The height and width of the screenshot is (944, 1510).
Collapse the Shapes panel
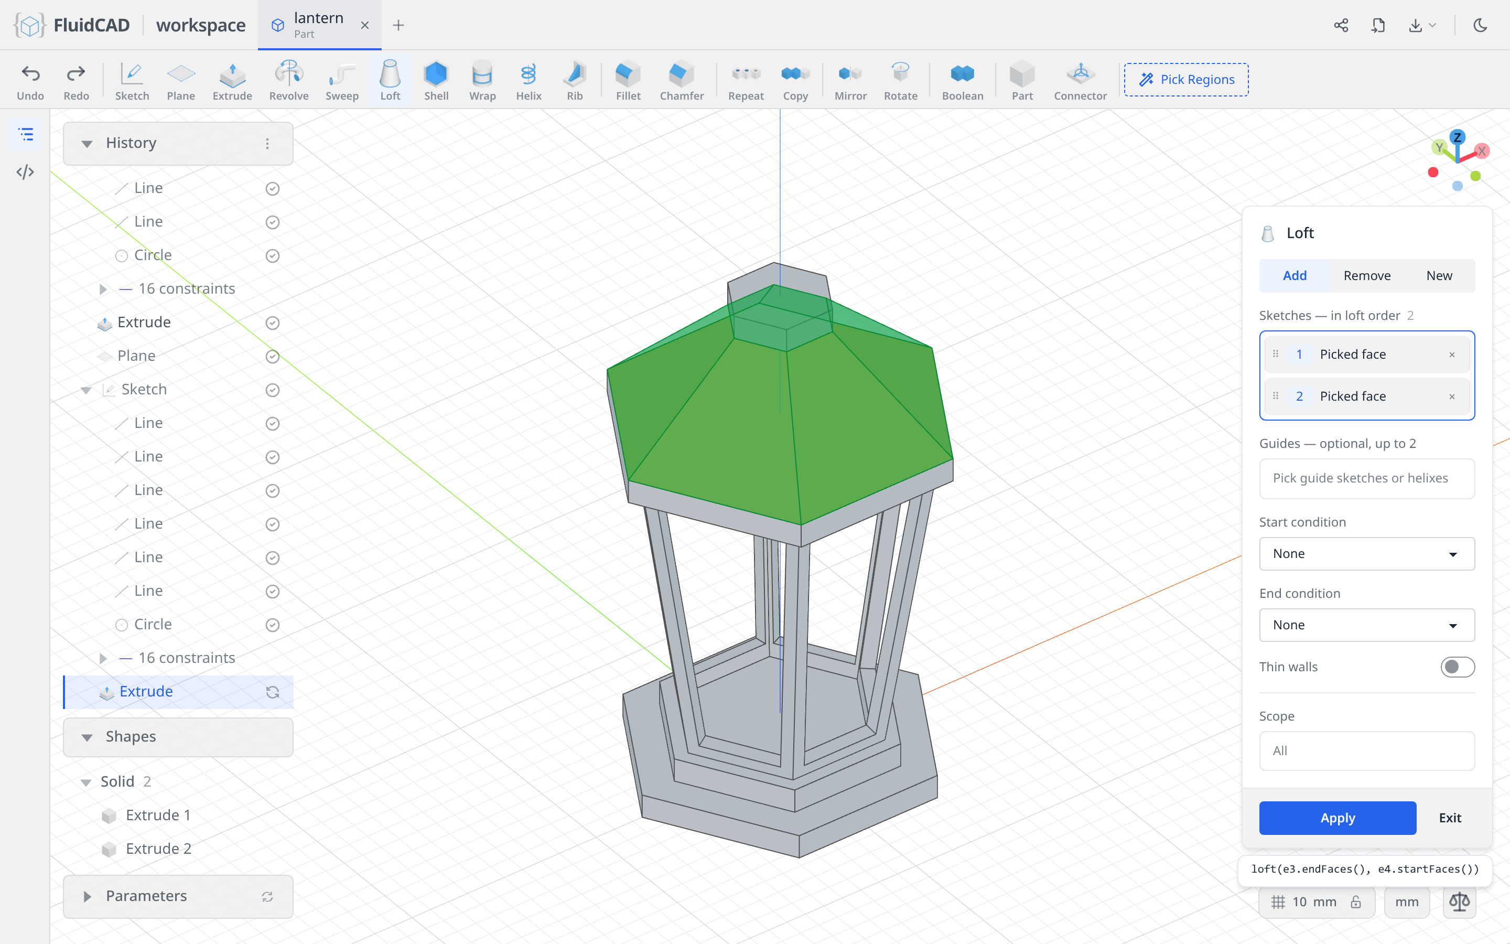tap(87, 737)
